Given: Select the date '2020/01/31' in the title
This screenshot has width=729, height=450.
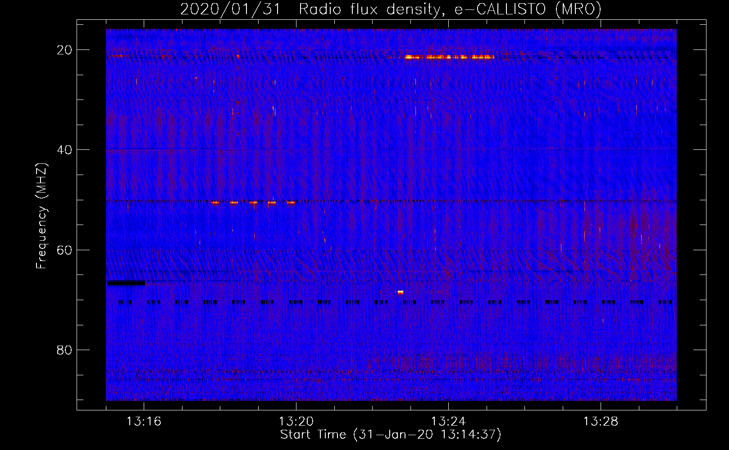Looking at the screenshot, I should coord(230,9).
